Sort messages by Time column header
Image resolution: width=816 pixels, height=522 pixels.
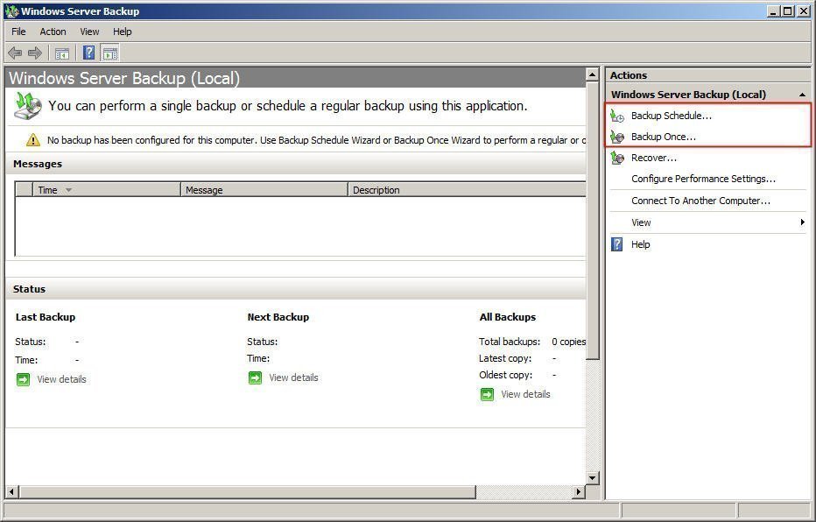click(x=107, y=190)
